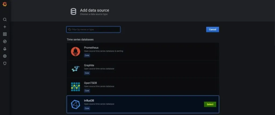The height and width of the screenshot is (115, 275).
Task: Click the Choose a data source type subtitle
Action: pyautogui.click(x=94, y=14)
